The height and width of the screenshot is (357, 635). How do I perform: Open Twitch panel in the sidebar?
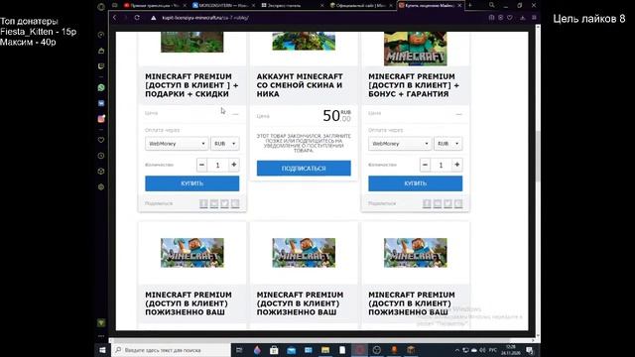101,66
